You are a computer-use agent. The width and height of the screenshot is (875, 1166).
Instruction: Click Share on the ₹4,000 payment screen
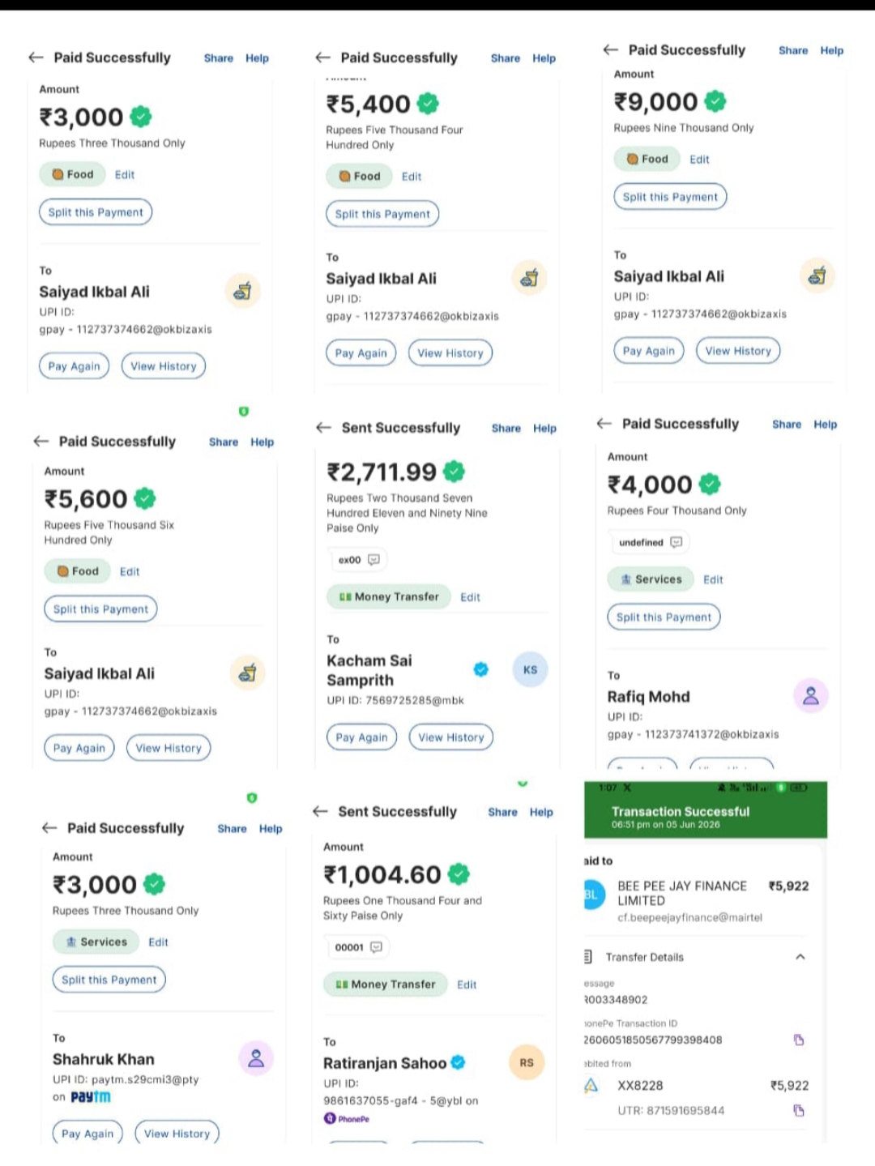(787, 425)
